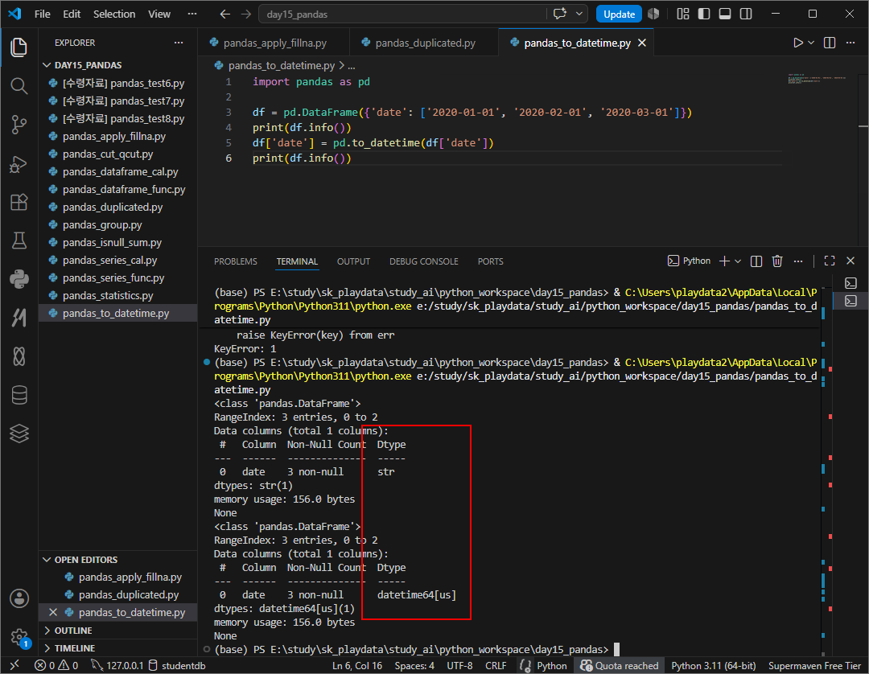The image size is (869, 674).
Task: Close the pandas_to_datetime.py editor tab
Action: (x=642, y=43)
